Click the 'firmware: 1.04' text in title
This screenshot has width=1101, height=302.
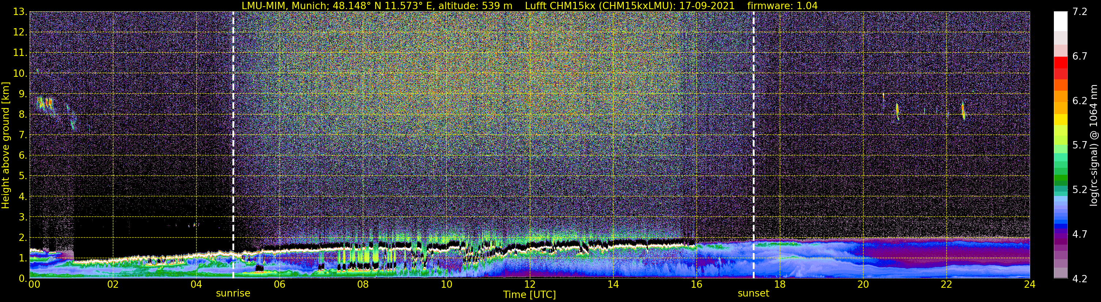click(783, 5)
